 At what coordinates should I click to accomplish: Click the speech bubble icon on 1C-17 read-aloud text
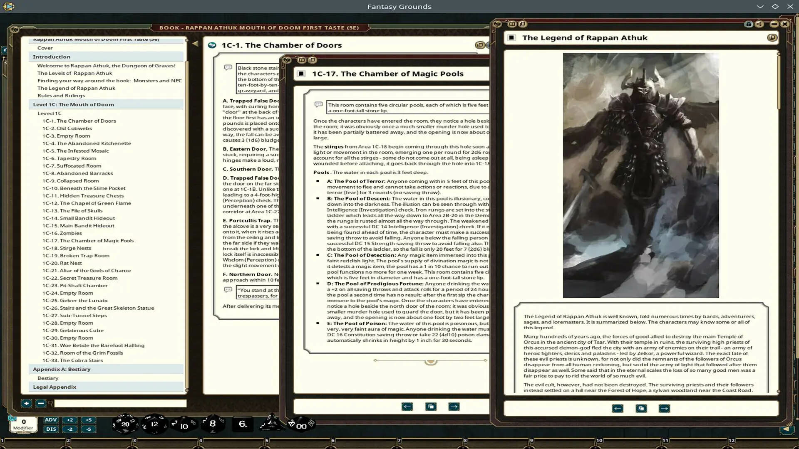(x=318, y=105)
